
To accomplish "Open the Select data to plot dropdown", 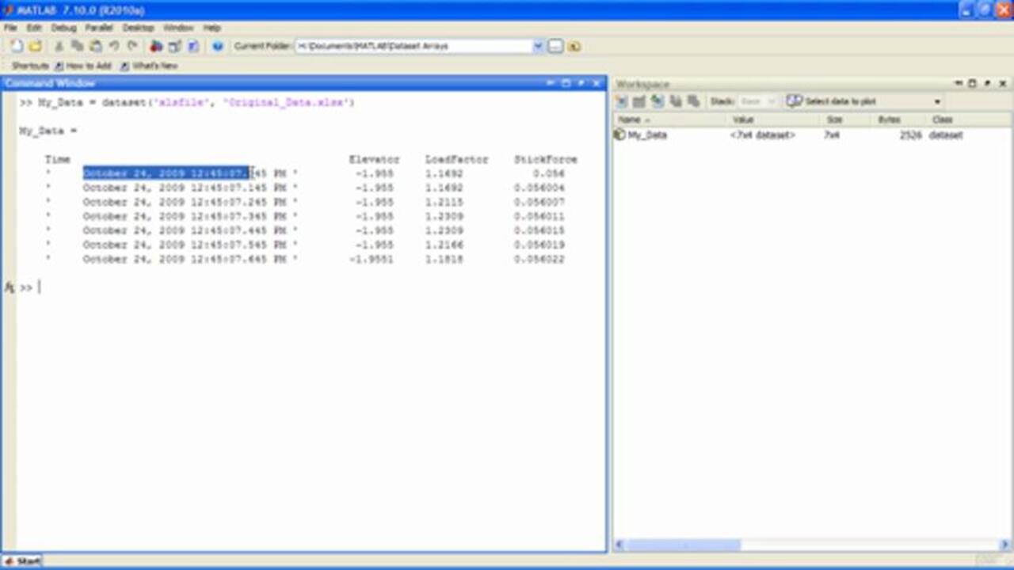I will [937, 101].
